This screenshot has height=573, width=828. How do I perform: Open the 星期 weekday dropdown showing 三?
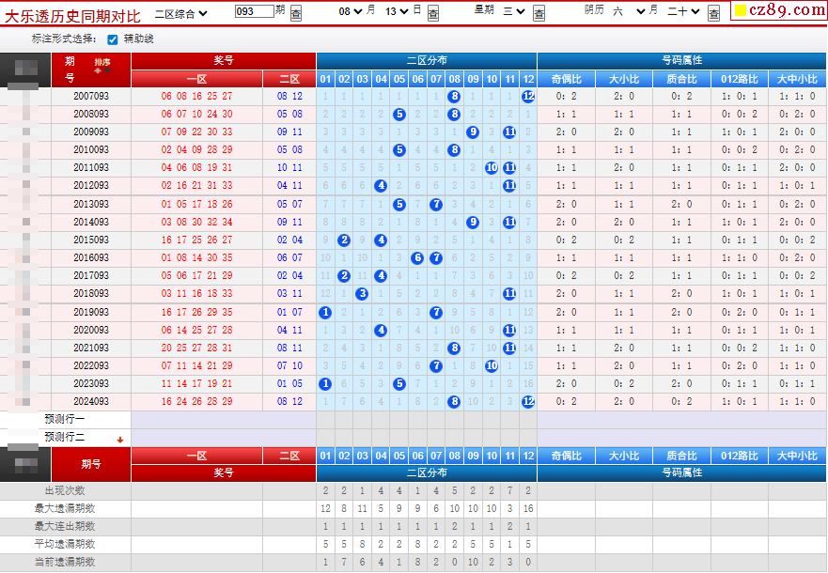(x=514, y=11)
